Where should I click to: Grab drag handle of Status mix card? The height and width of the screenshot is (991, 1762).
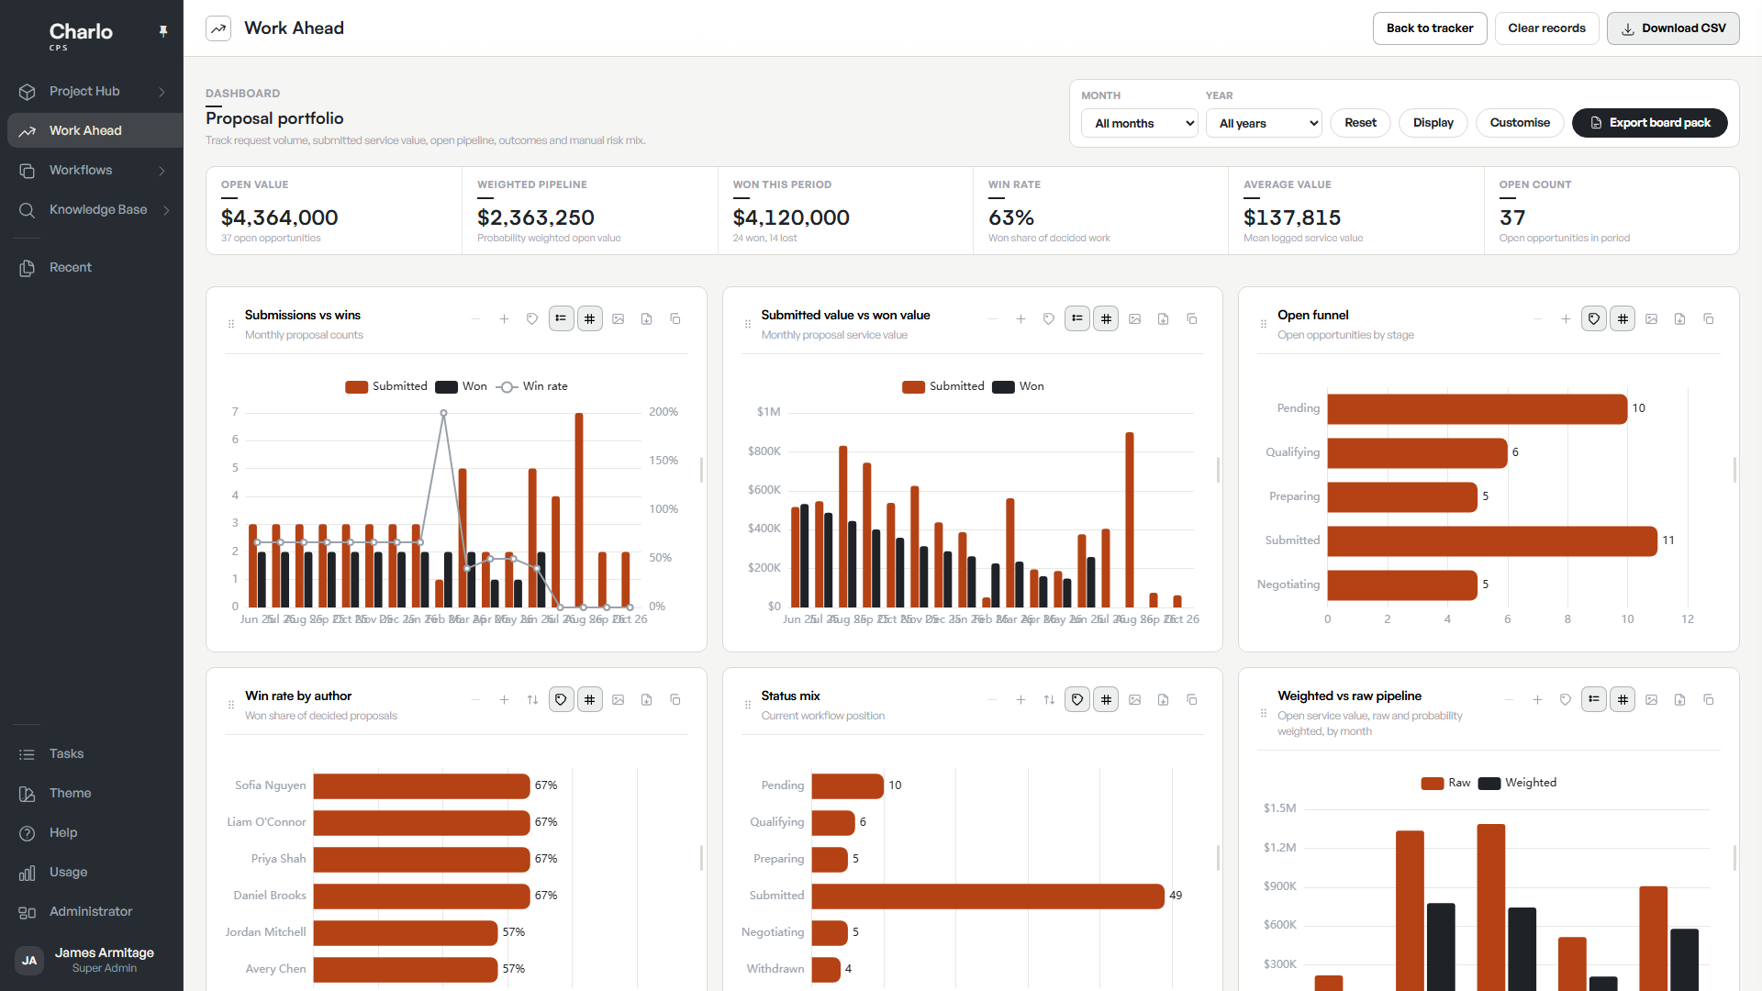pos(748,706)
